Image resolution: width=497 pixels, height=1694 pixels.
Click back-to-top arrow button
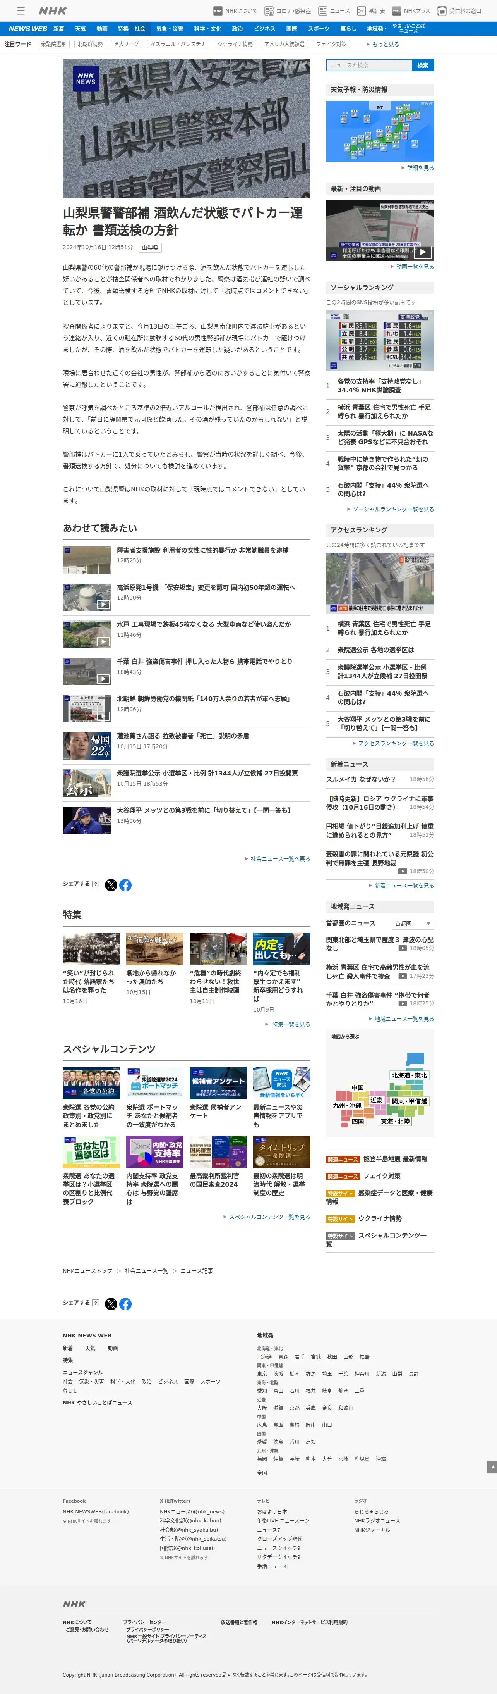coord(492,1467)
